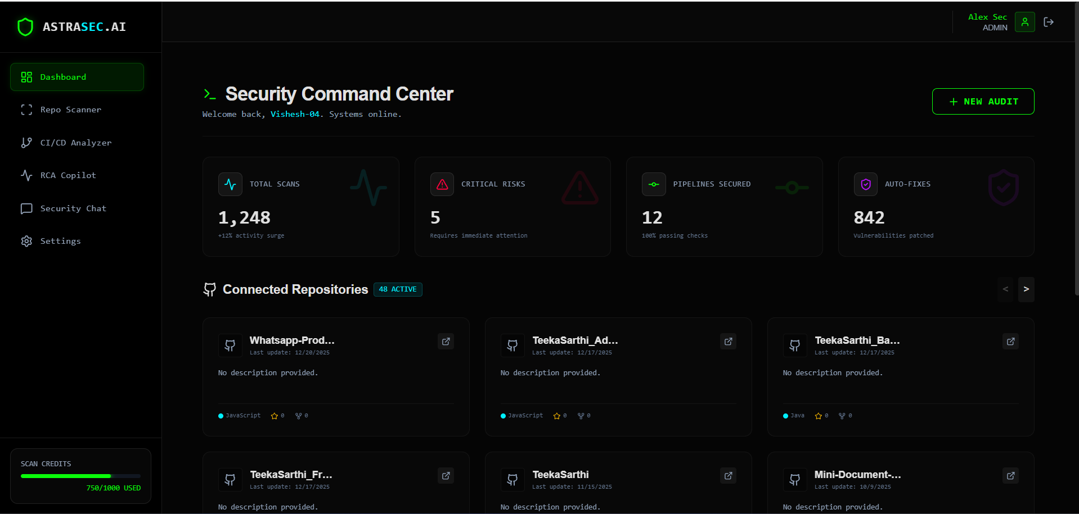Image resolution: width=1079 pixels, height=514 pixels.
Task: Click the Pipelines Secured commit icon
Action: coord(654,184)
